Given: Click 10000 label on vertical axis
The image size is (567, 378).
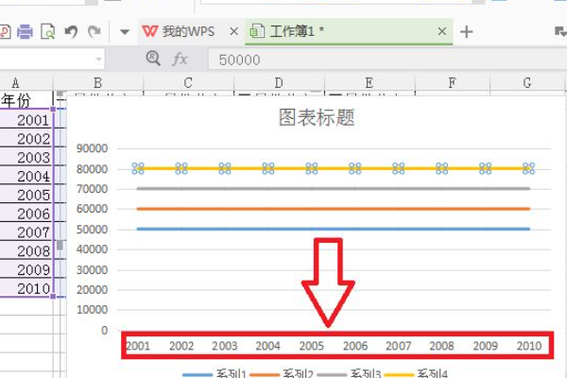Looking at the screenshot, I should tap(92, 310).
